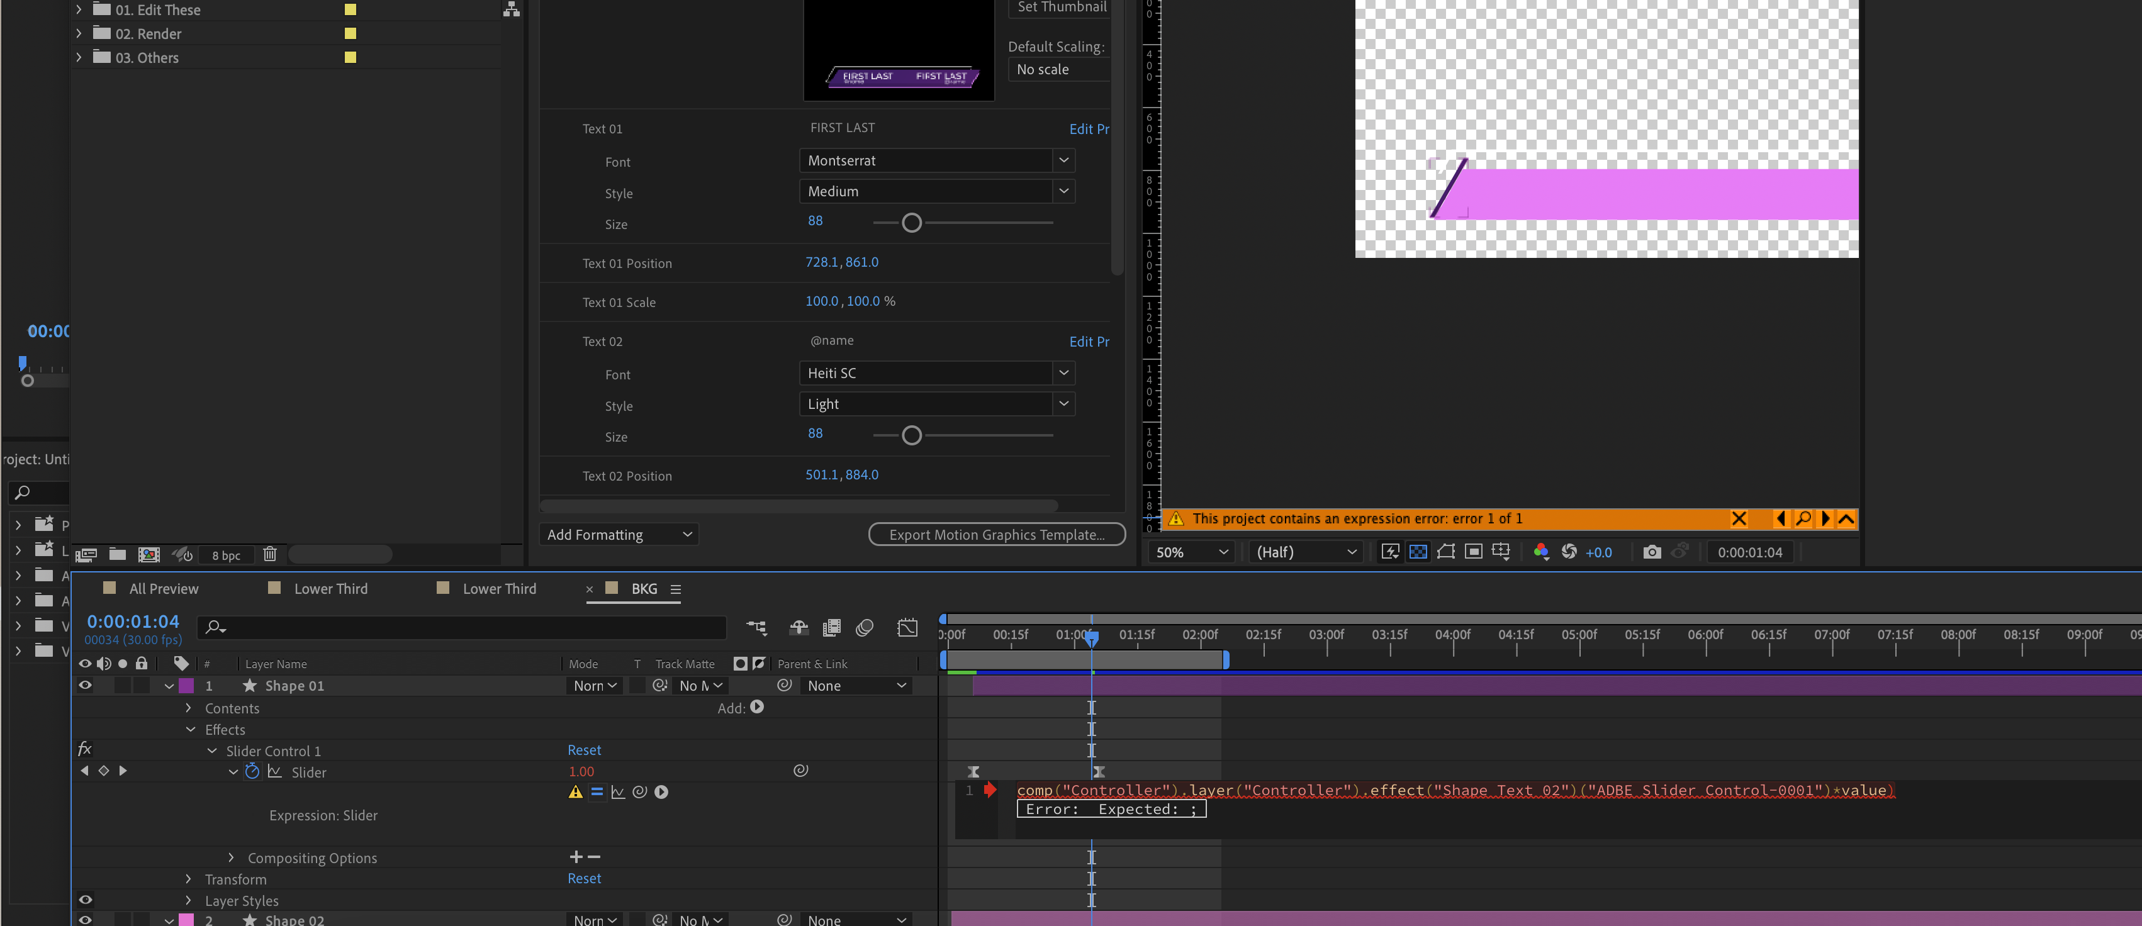
Task: Click the trash icon to delete project item
Action: point(270,554)
